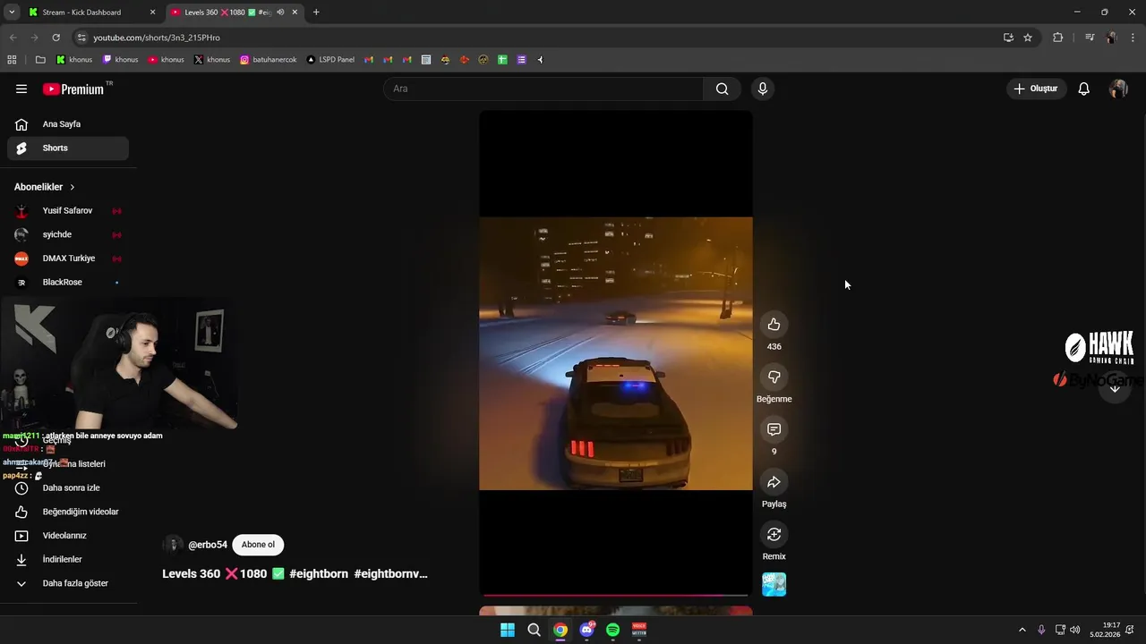Viewport: 1146px width, 644px height.
Task: Subscribe with Abone ol button
Action: click(x=258, y=545)
